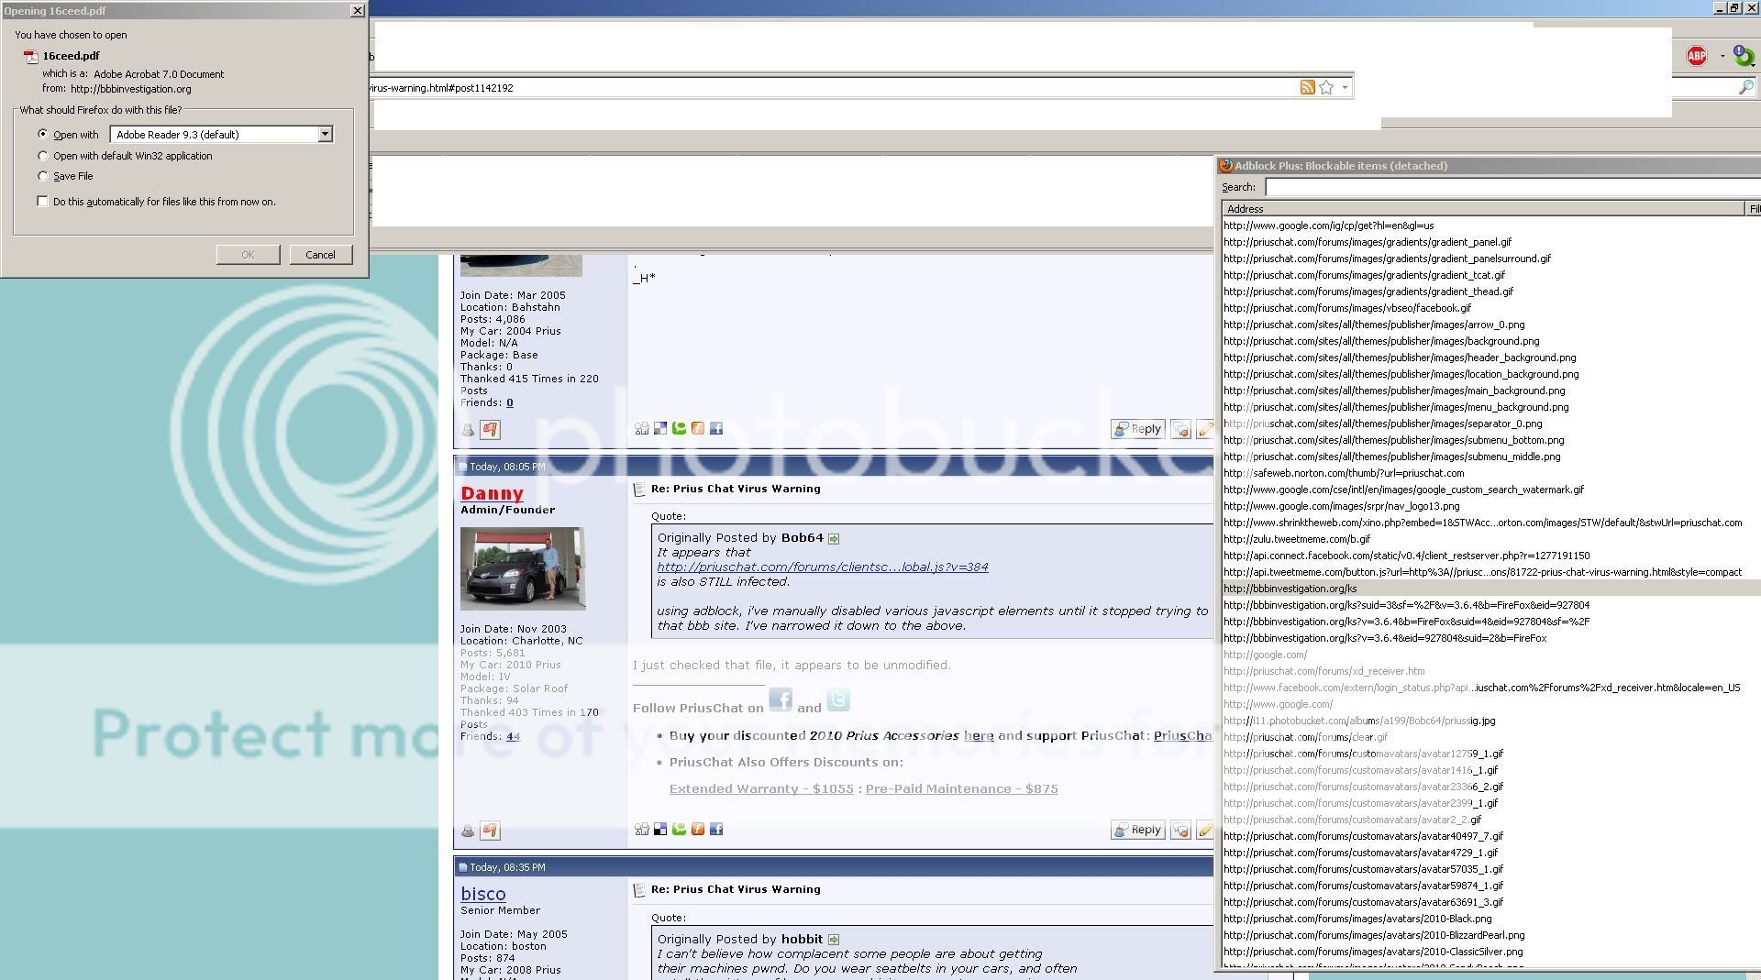Select the Open with radio button
Viewport: 1761px width, 980px height.
point(42,134)
